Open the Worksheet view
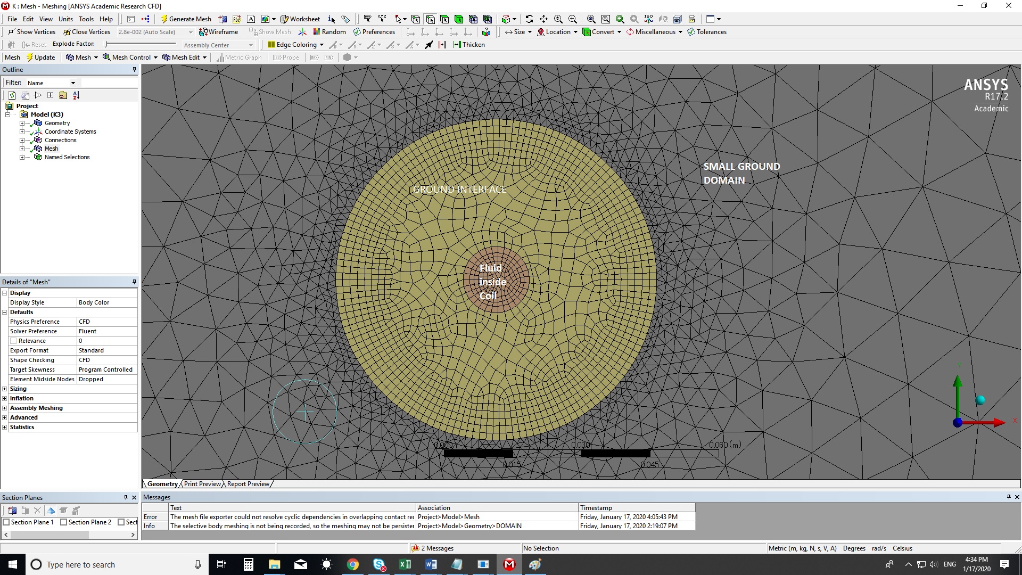This screenshot has height=575, width=1022. click(301, 19)
